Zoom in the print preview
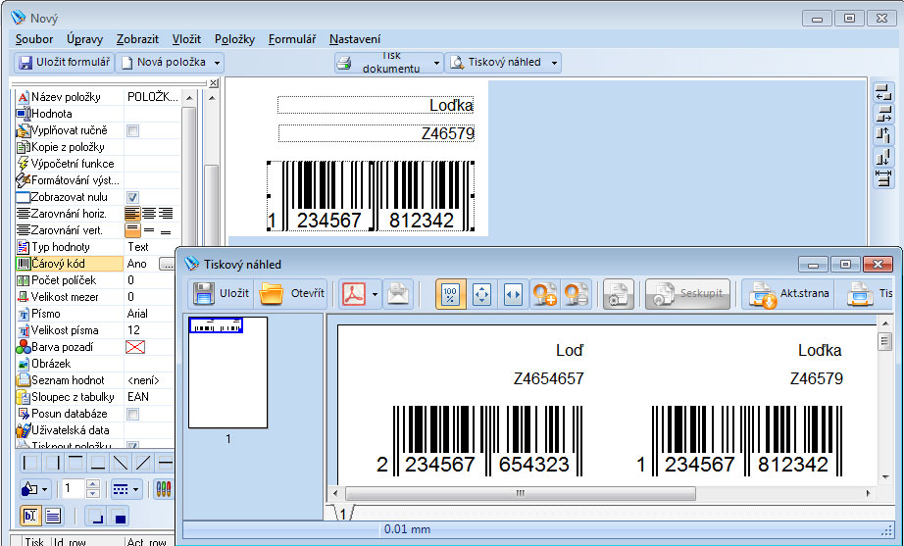This screenshot has height=546, width=904. coord(544,294)
